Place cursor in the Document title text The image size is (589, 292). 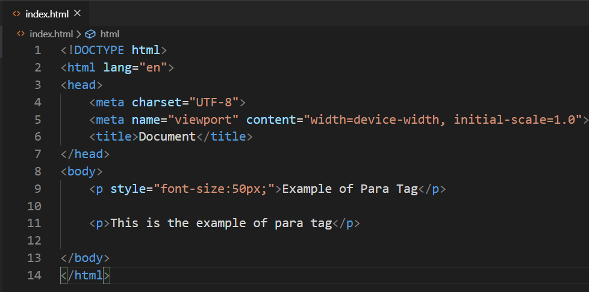(167, 137)
